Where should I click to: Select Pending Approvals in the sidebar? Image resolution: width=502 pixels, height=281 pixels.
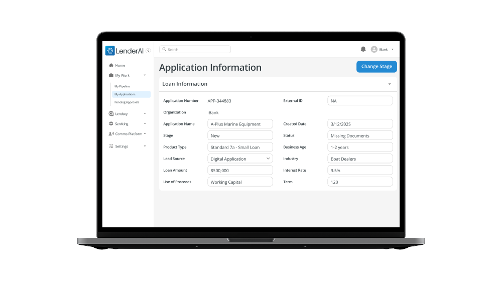(127, 102)
